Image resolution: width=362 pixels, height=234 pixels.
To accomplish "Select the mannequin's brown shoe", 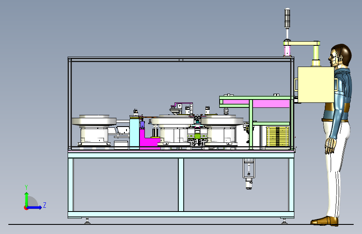I will point(324,221).
